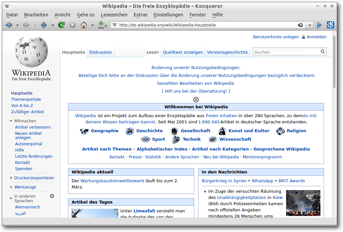Open the Bearbeiten menu
This screenshot has width=343, height=232.
pyautogui.click(x=36, y=15)
